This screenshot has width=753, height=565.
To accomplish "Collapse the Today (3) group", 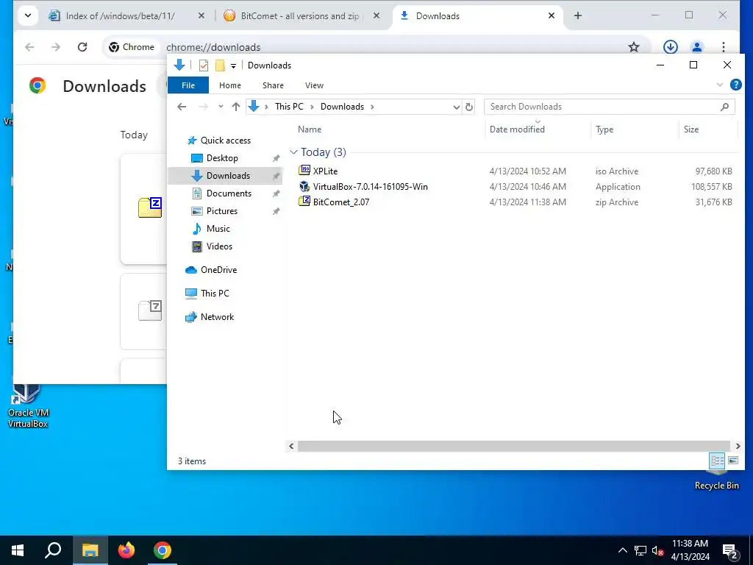I will (293, 152).
